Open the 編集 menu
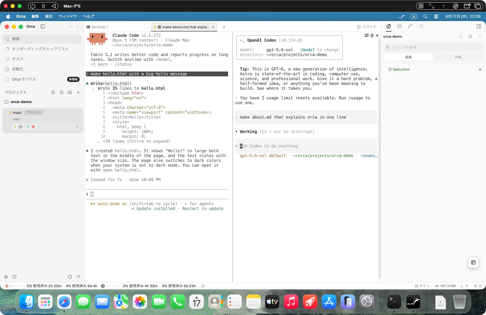 tap(35, 16)
